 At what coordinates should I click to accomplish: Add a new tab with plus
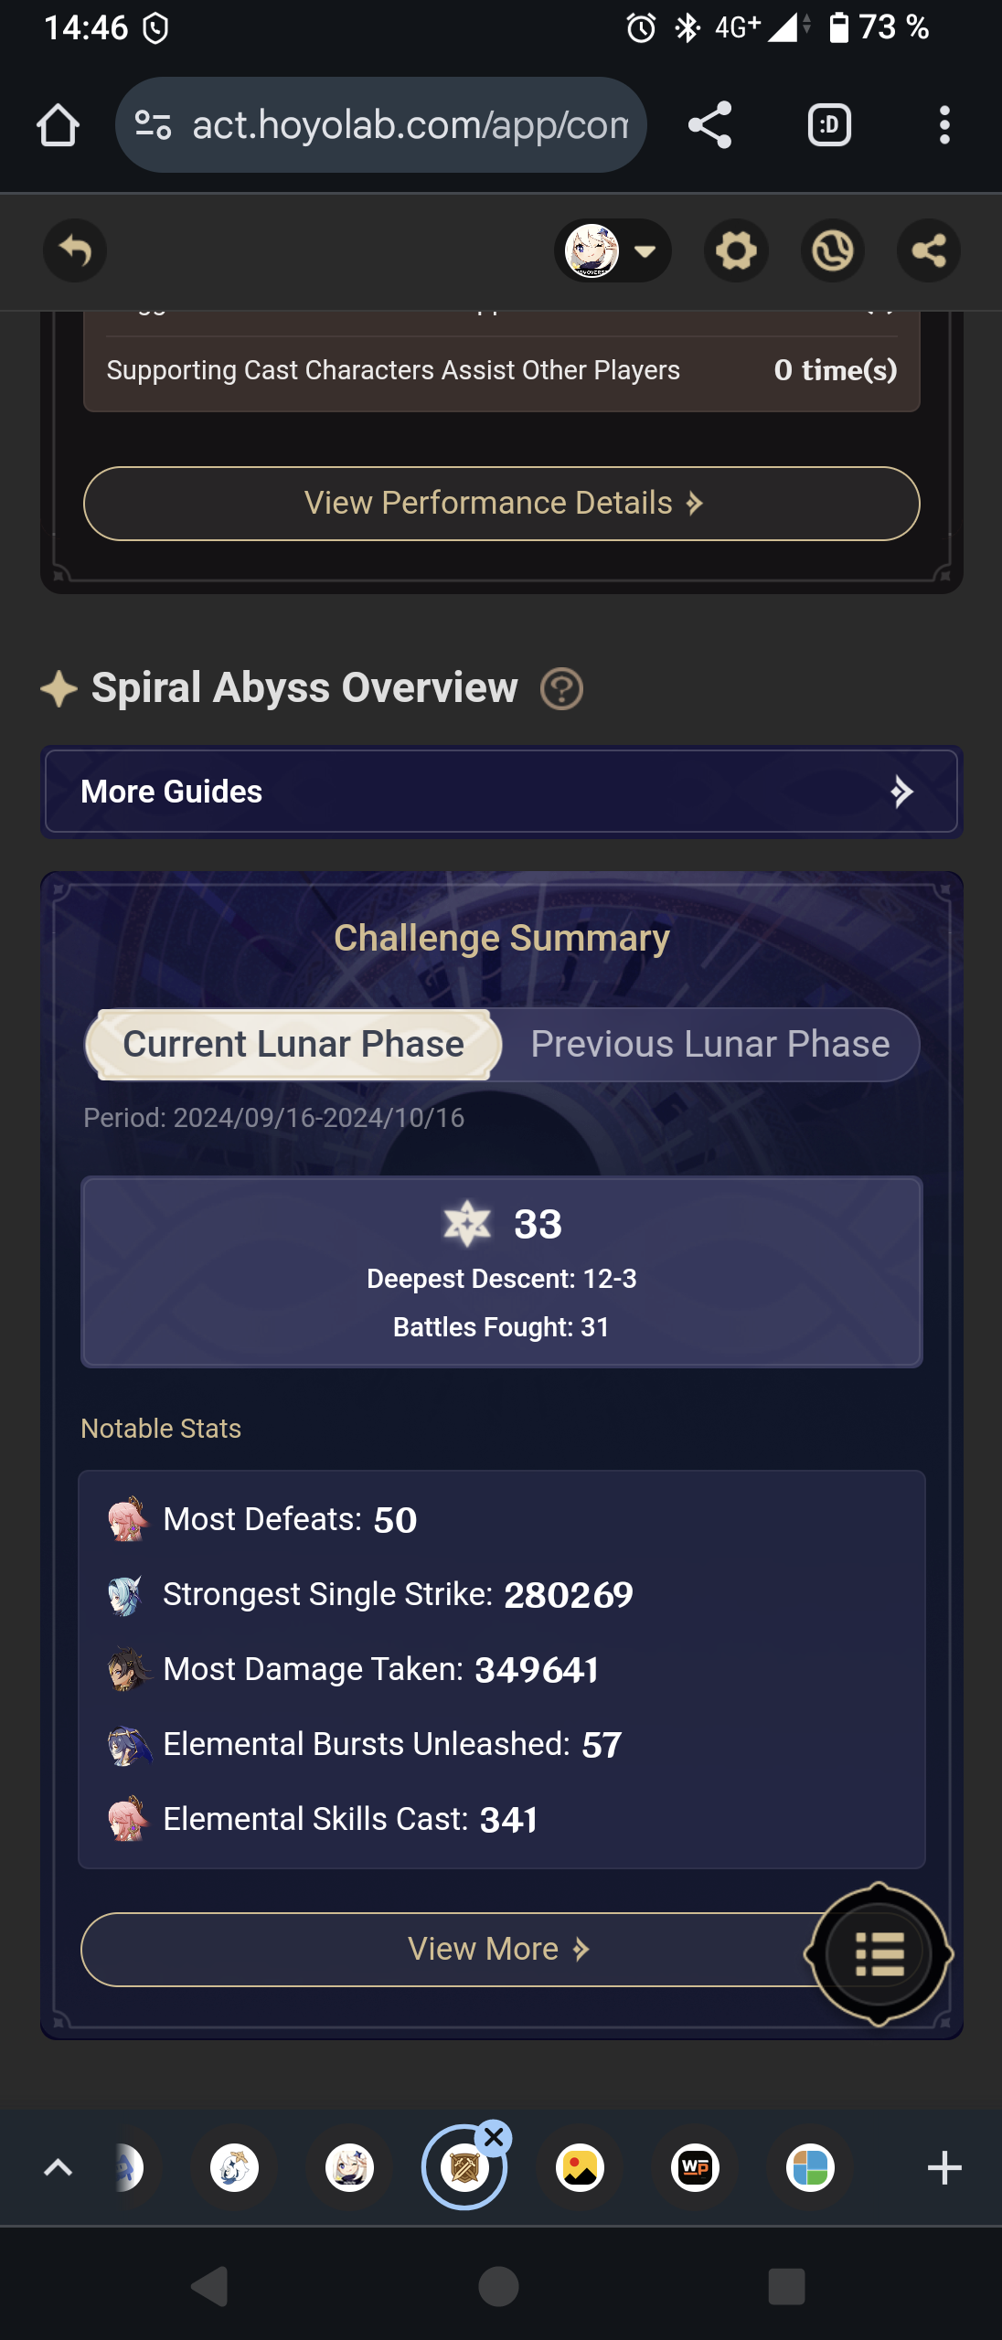click(944, 2168)
